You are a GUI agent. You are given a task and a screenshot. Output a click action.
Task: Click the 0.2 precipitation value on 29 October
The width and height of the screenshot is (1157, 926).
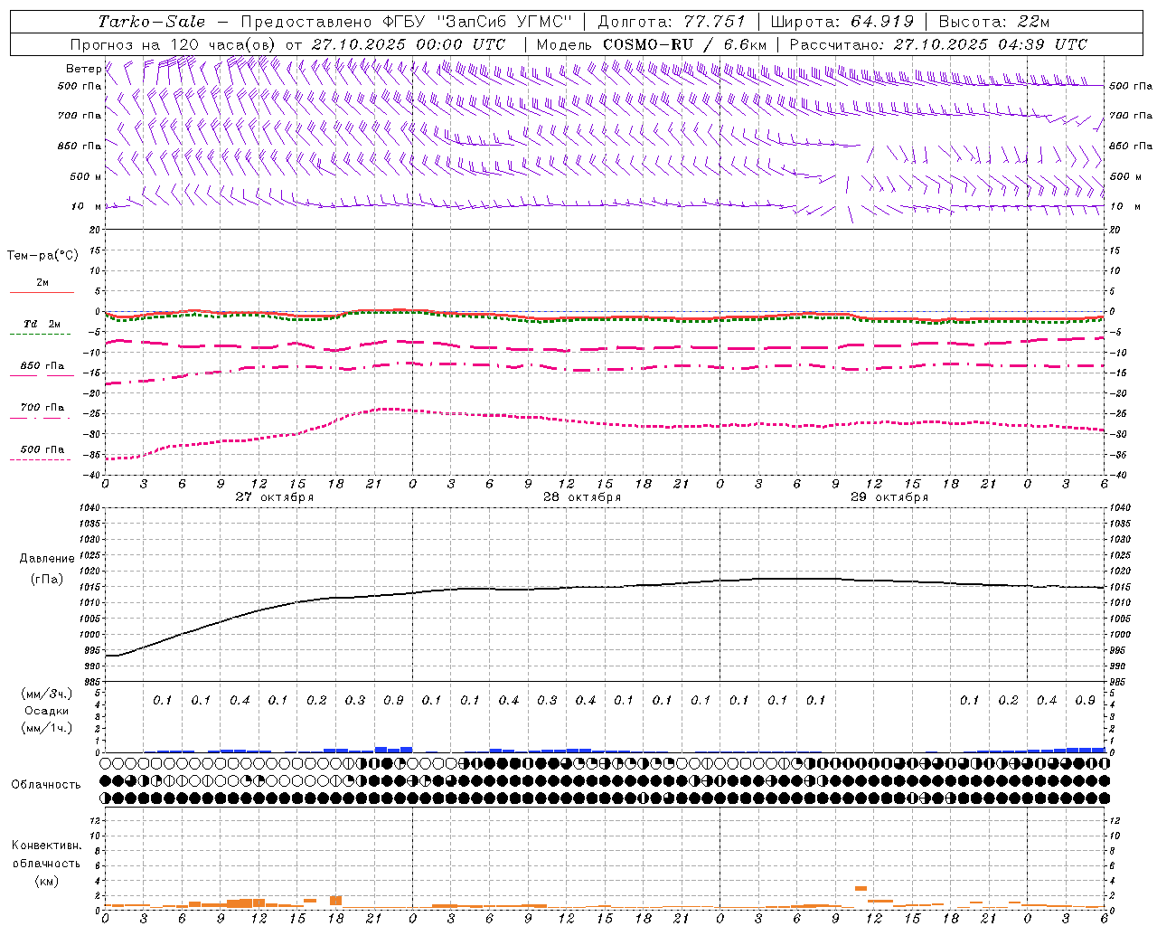click(1008, 700)
